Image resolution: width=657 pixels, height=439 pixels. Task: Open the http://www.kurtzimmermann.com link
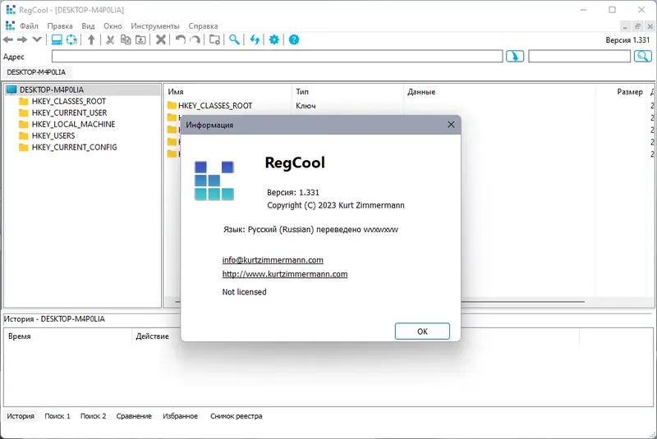(x=285, y=274)
